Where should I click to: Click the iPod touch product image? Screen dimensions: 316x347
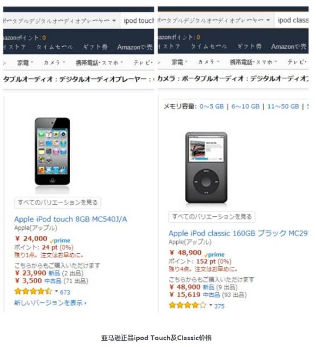click(x=52, y=151)
